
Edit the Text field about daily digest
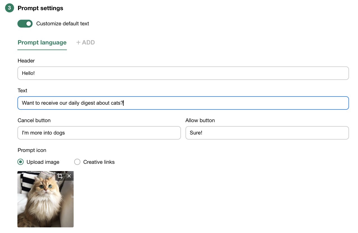click(x=183, y=103)
